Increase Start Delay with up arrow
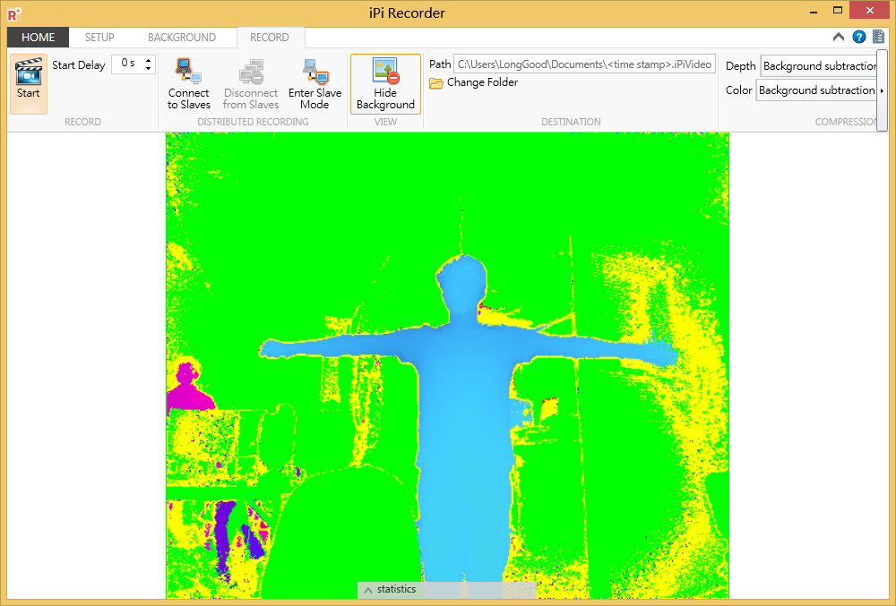The width and height of the screenshot is (896, 606). point(149,60)
